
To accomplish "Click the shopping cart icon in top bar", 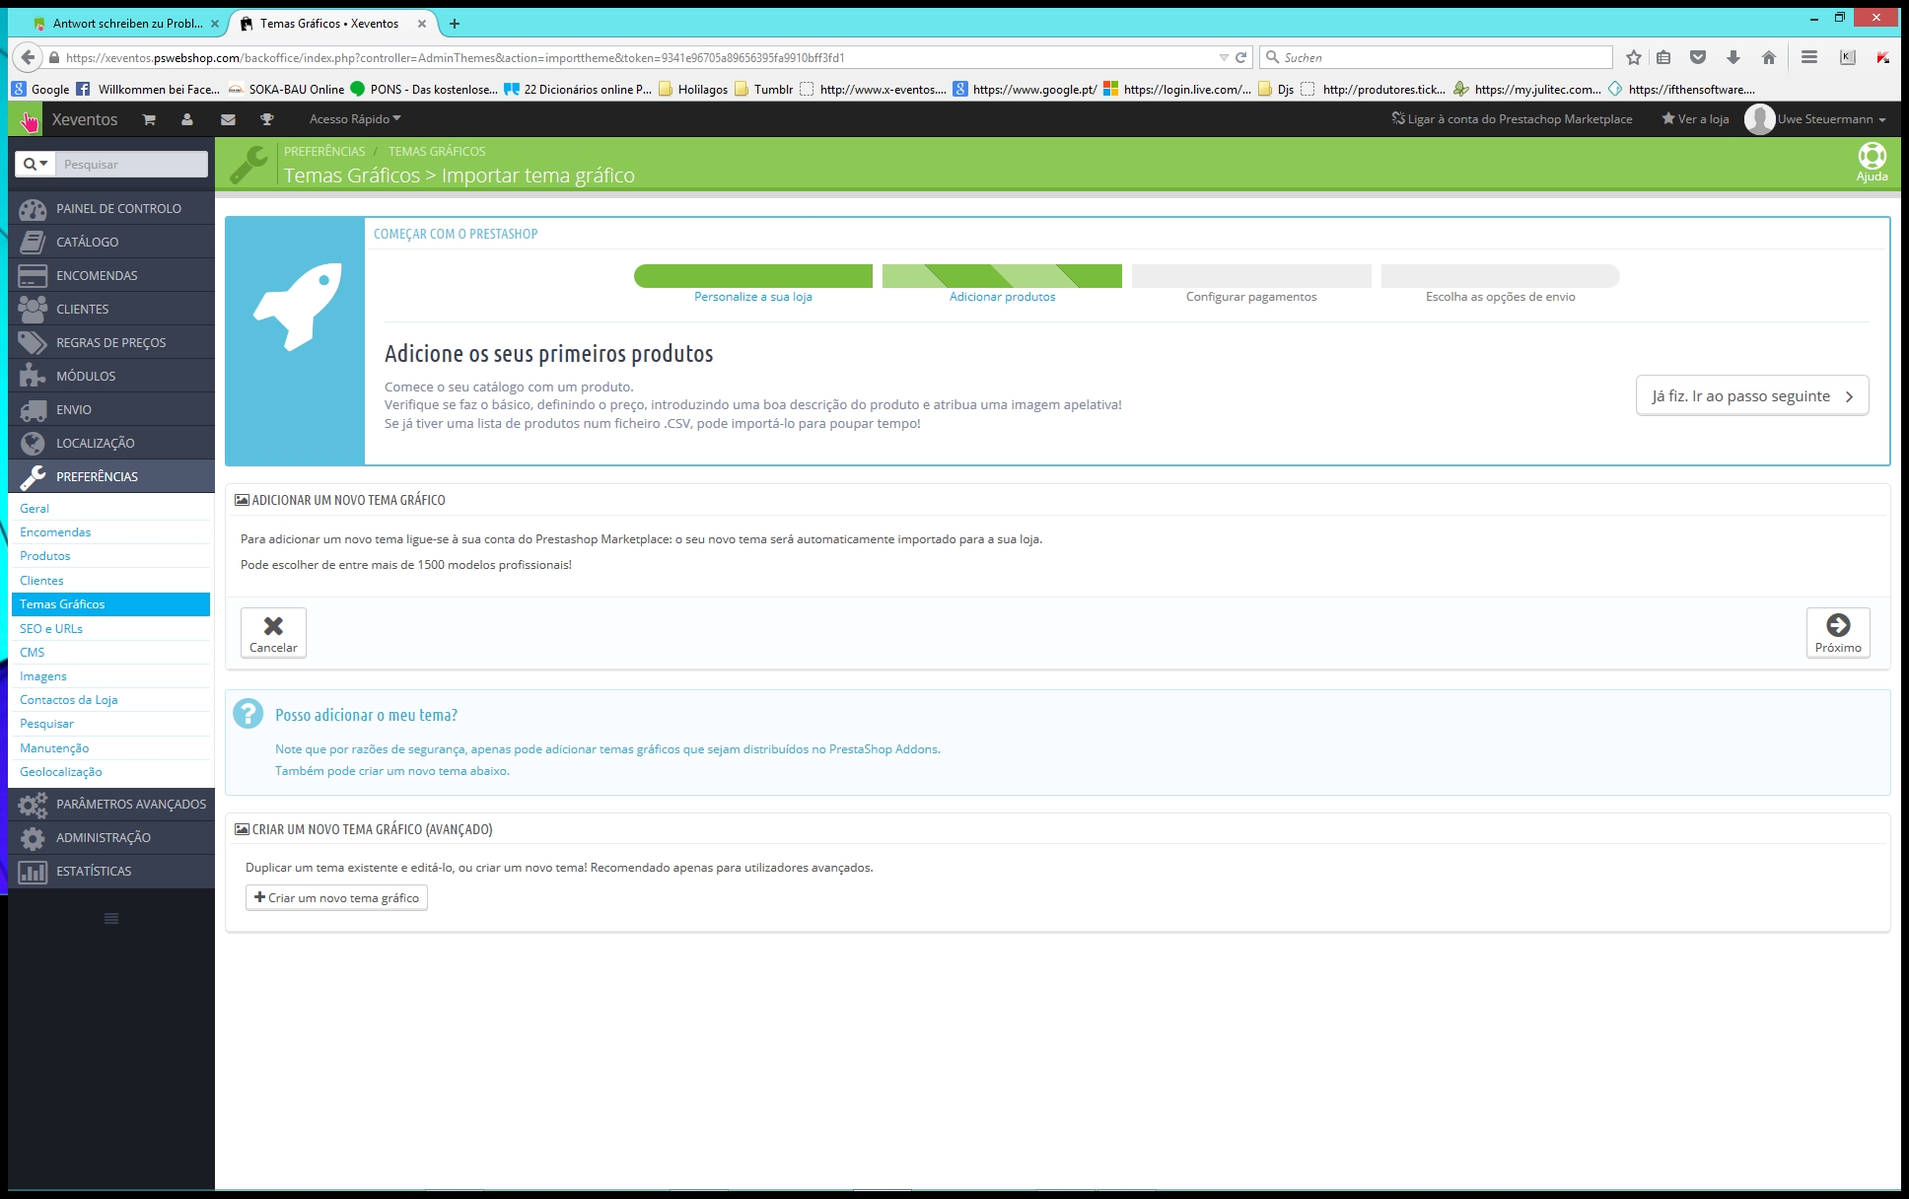I will tap(149, 119).
